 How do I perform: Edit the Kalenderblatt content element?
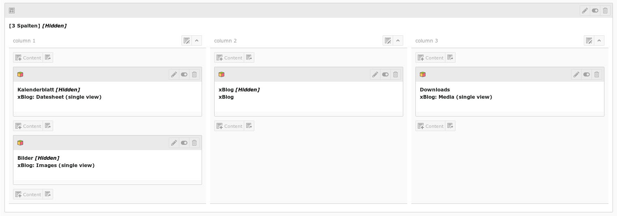pos(174,74)
